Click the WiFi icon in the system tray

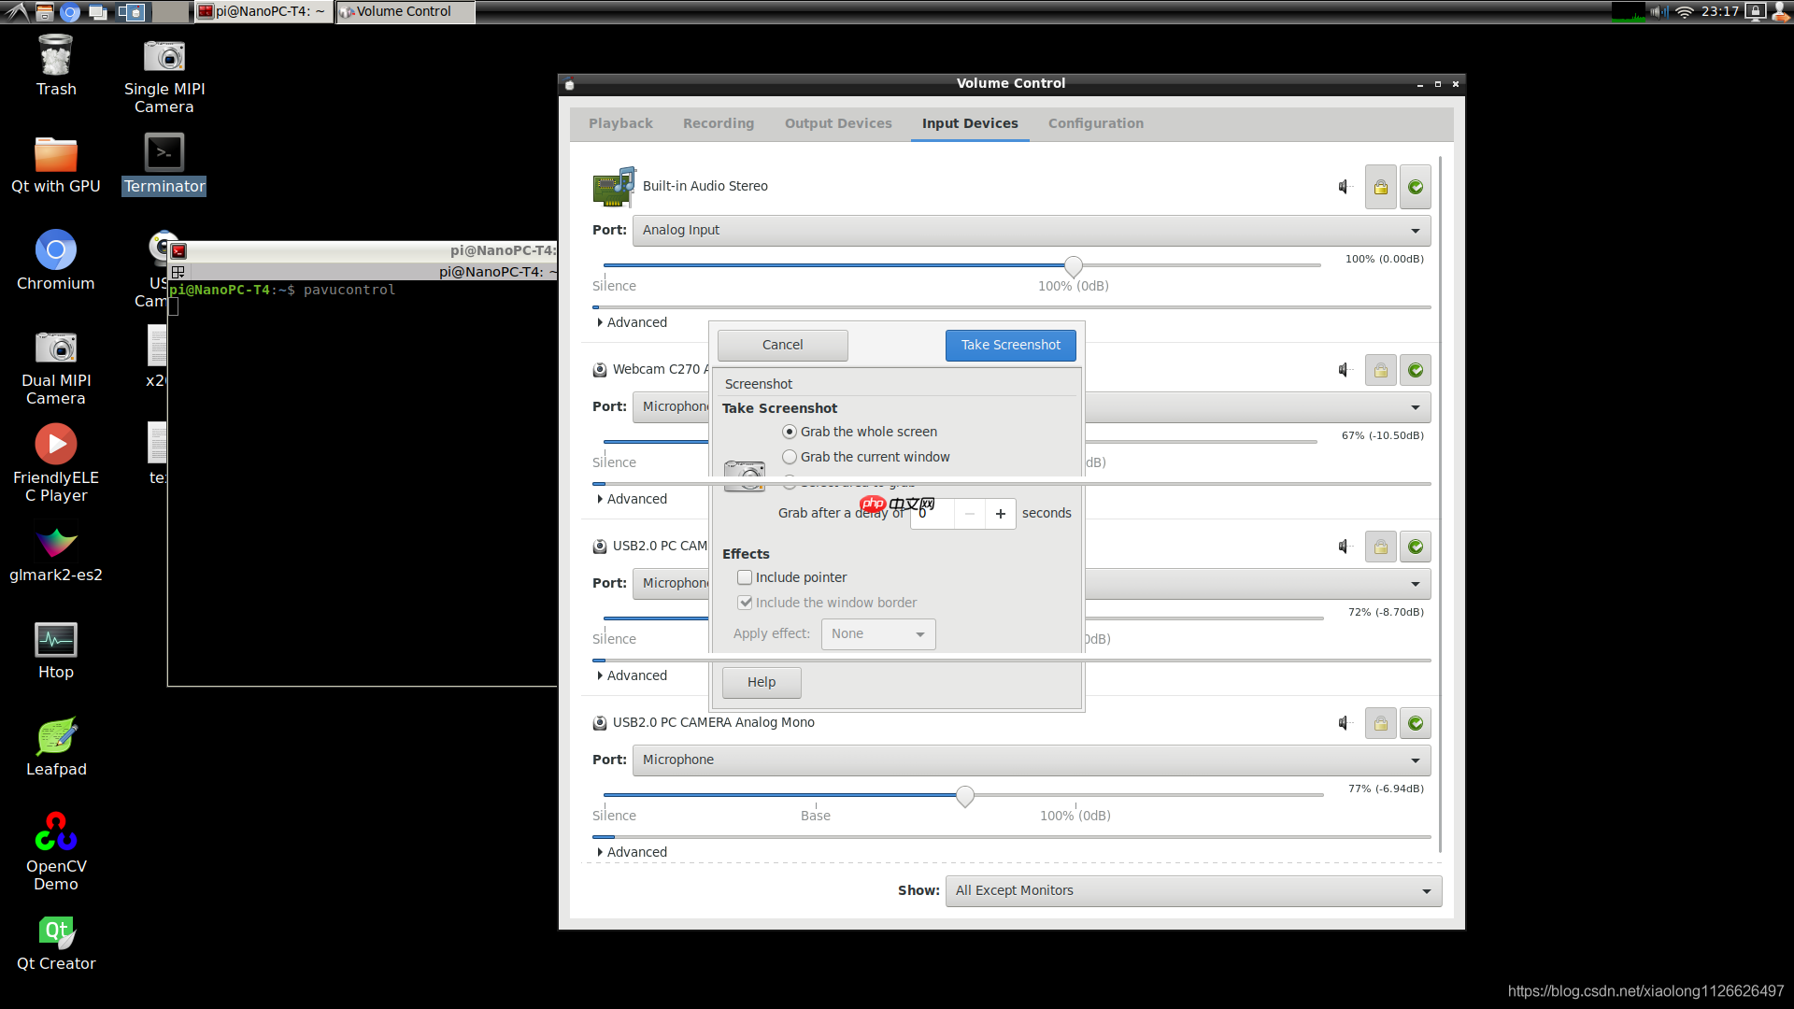1684,12
